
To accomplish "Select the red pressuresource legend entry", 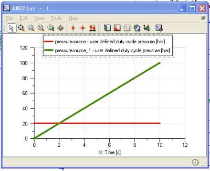I will coord(105,42).
